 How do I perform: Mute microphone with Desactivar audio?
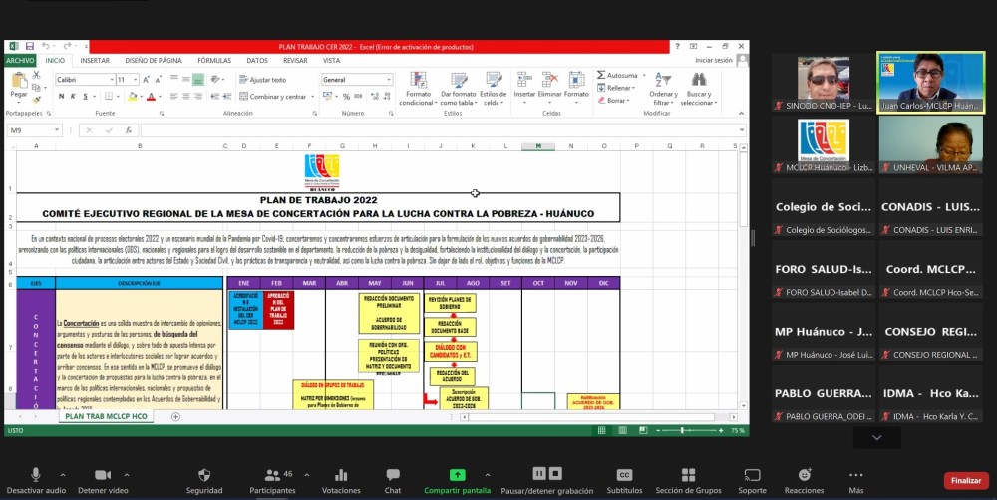tap(35, 476)
